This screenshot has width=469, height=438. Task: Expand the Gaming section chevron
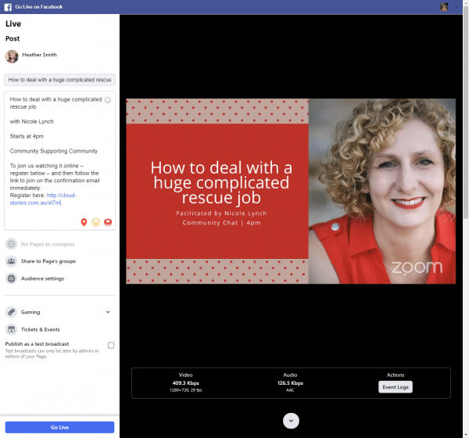[x=108, y=312]
